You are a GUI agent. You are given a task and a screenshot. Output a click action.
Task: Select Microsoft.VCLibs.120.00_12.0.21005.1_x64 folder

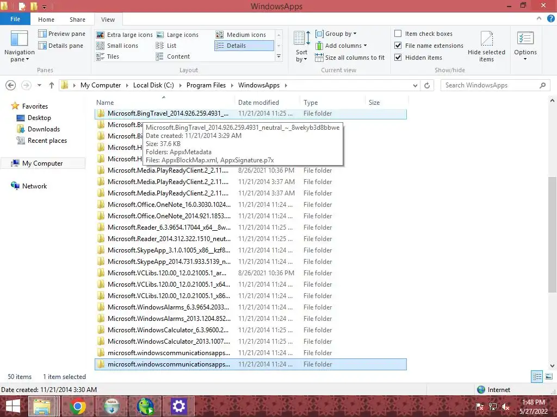click(250, 285)
